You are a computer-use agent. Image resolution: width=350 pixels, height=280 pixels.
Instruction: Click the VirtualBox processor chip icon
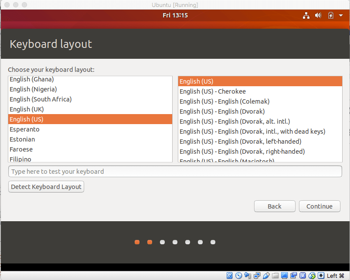click(302, 276)
